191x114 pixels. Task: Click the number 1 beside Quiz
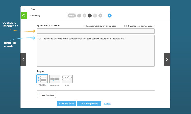click(x=24, y=9)
